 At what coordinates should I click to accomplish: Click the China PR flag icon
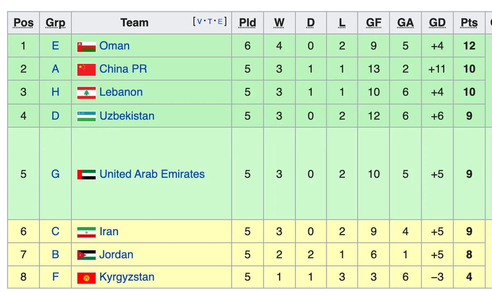tap(87, 70)
